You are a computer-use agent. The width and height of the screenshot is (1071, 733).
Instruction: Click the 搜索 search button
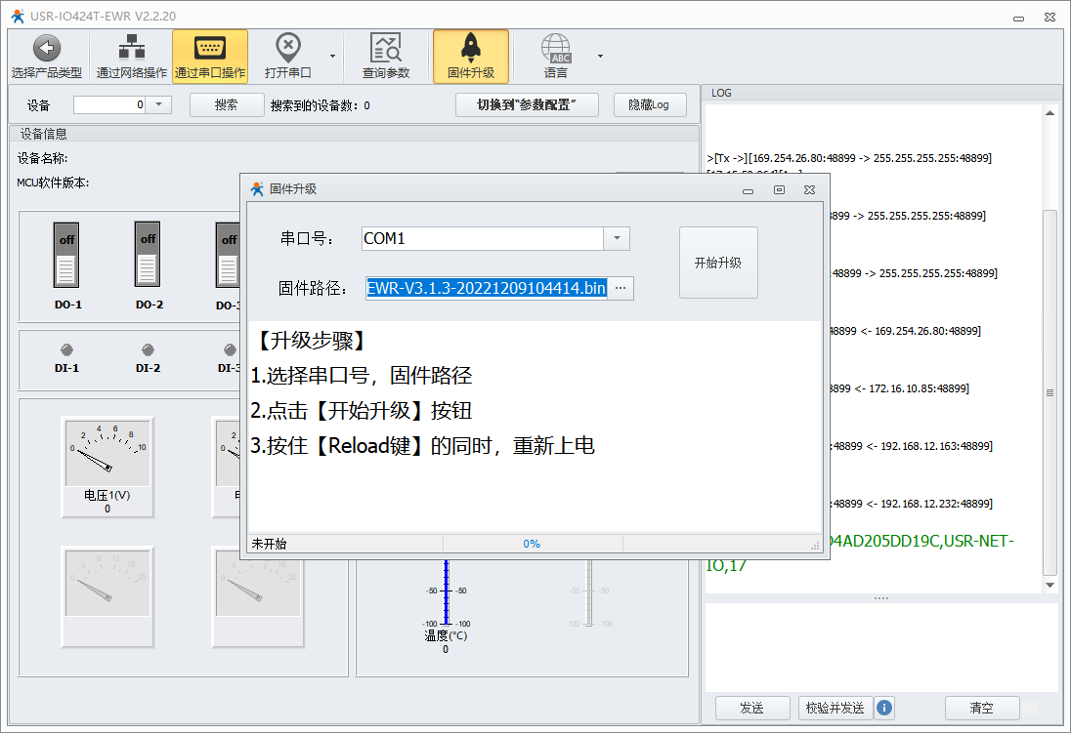point(227,105)
